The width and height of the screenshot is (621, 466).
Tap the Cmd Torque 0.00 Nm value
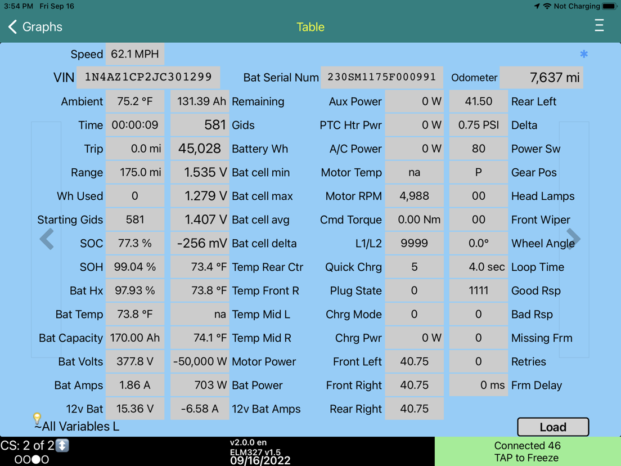click(414, 219)
